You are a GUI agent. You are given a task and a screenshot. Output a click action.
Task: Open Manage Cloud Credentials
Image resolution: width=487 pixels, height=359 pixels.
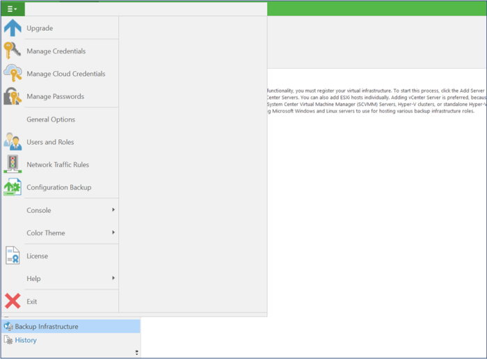66,74
